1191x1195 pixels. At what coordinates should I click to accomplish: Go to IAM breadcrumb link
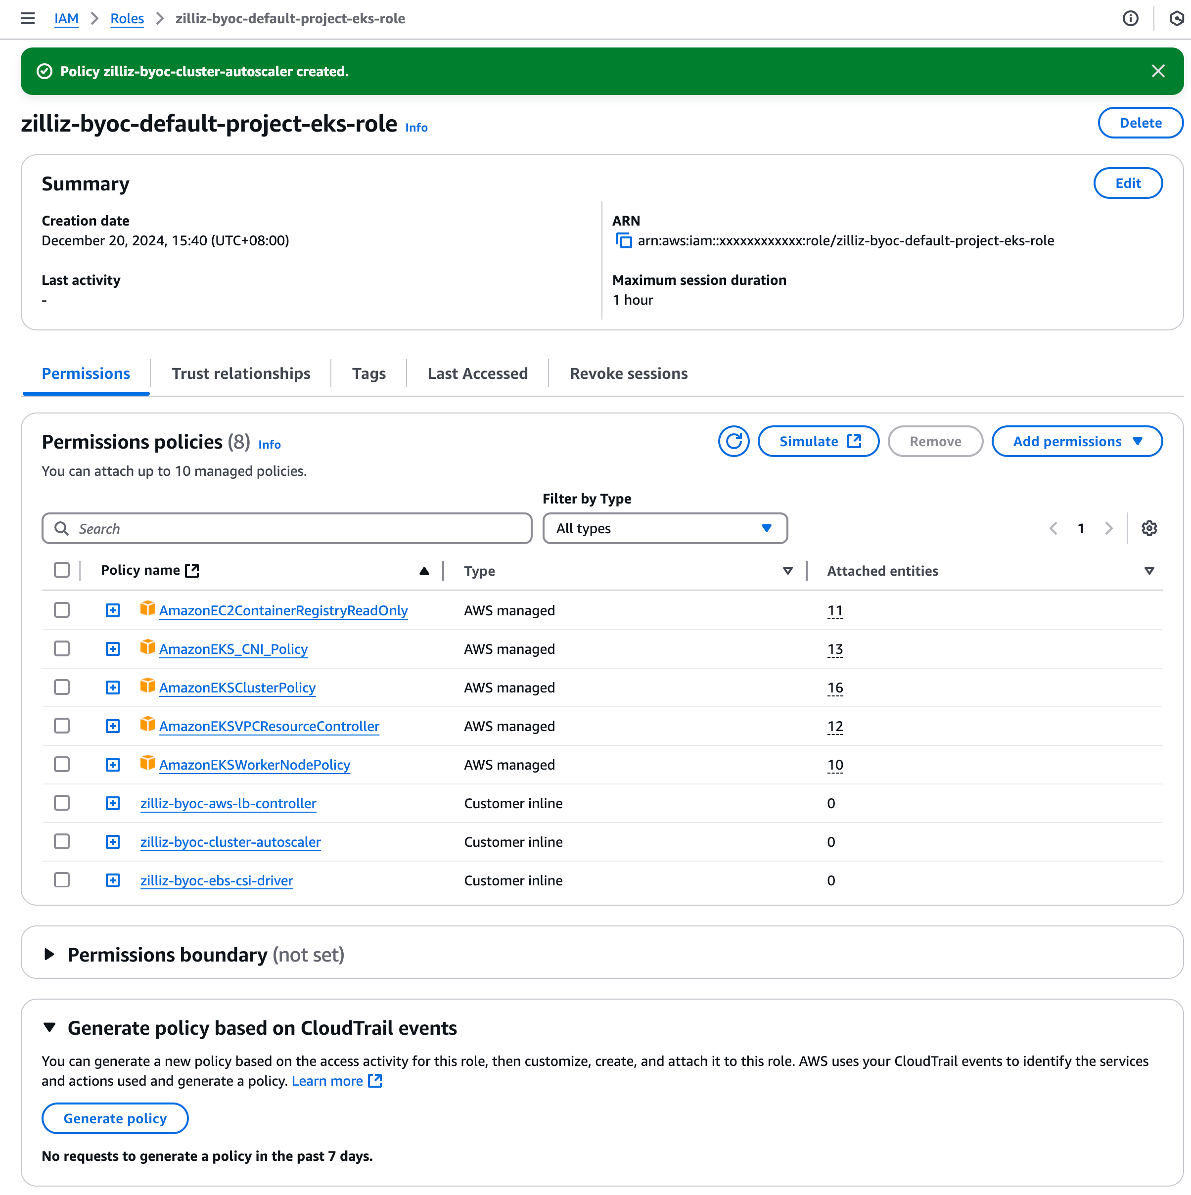click(x=66, y=19)
